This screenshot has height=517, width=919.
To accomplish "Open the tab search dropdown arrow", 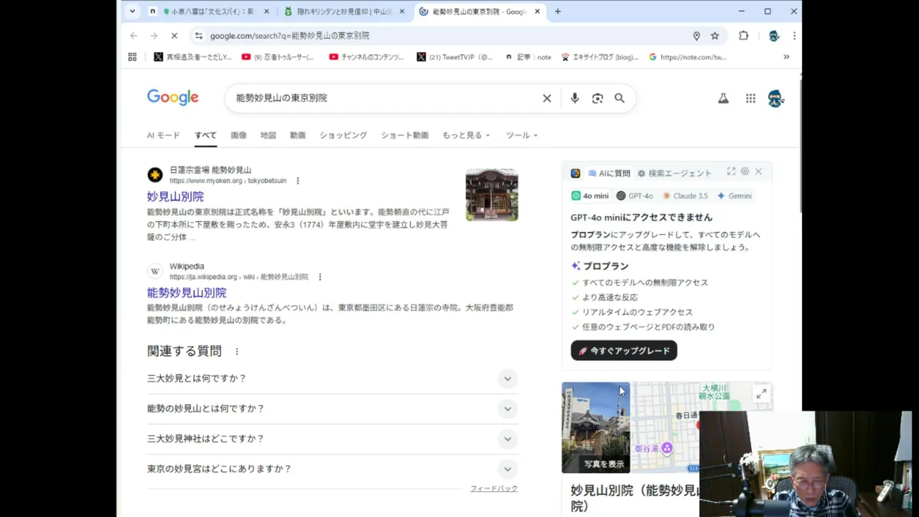I will click(x=132, y=11).
